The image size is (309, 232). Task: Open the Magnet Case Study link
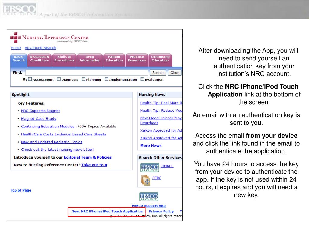[39, 118]
